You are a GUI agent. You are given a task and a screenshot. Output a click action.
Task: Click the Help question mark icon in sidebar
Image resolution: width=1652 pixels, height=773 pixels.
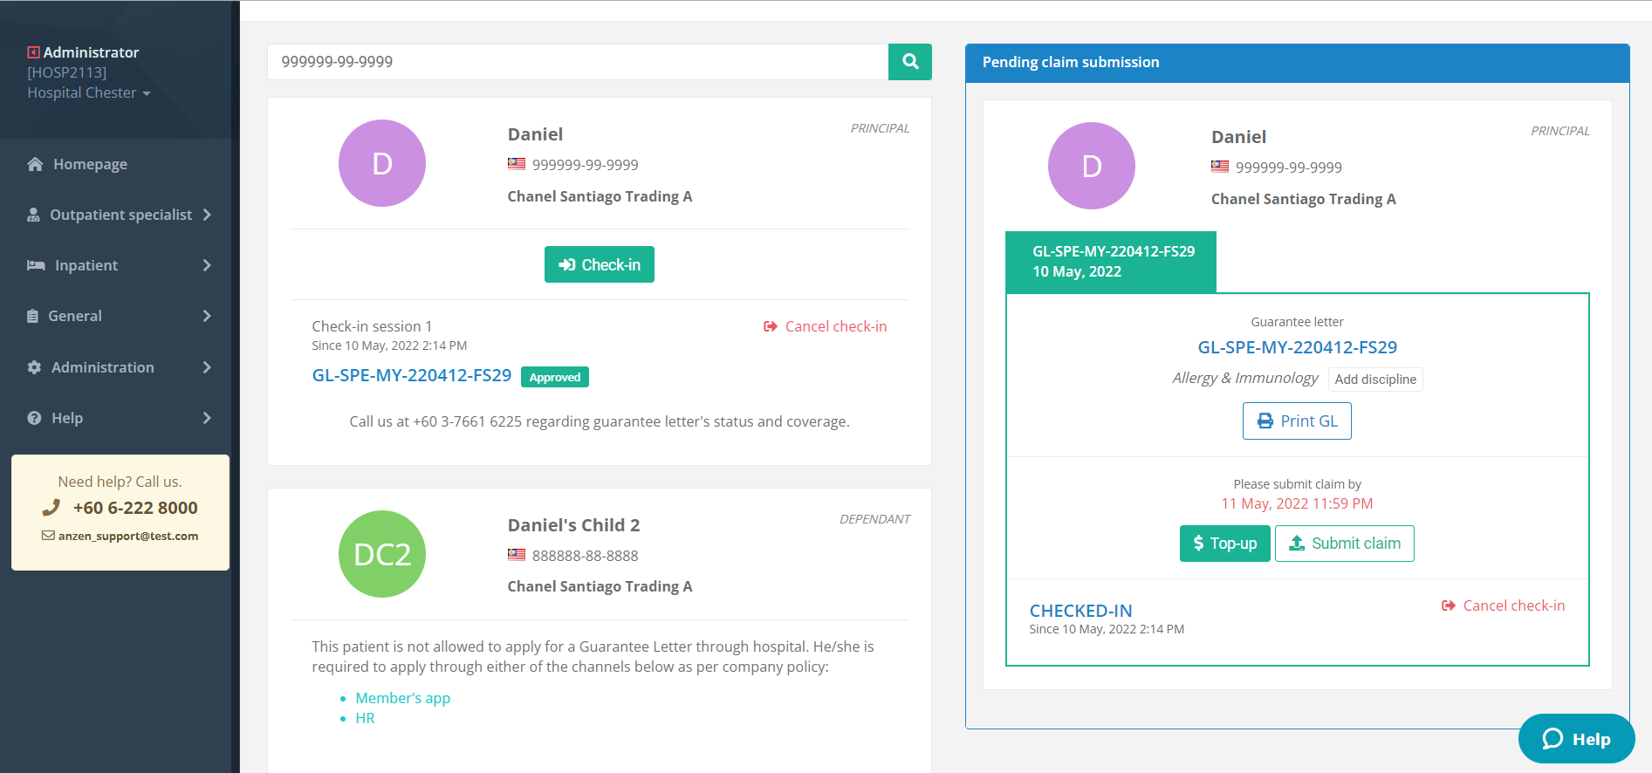coord(34,418)
